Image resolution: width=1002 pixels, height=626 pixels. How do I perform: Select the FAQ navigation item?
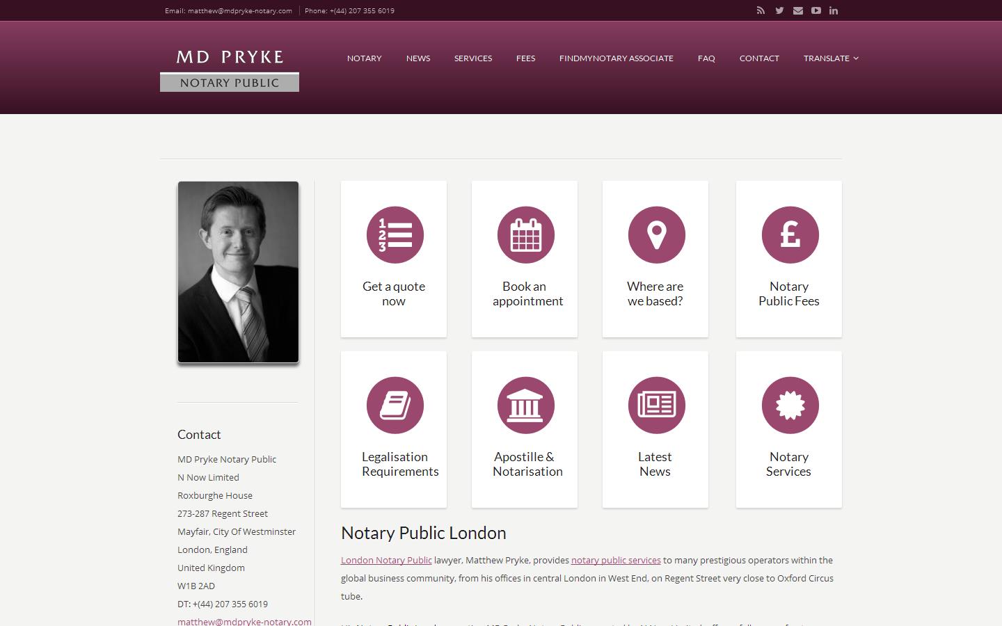coord(706,58)
